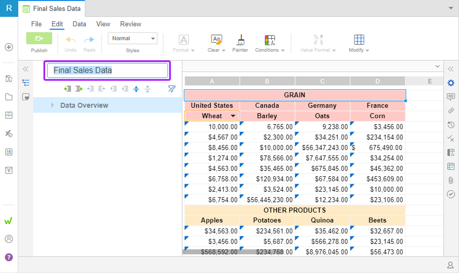Image resolution: width=459 pixels, height=273 pixels.
Task: Open the Wheat cell dropdown arrow
Action: (x=233, y=116)
